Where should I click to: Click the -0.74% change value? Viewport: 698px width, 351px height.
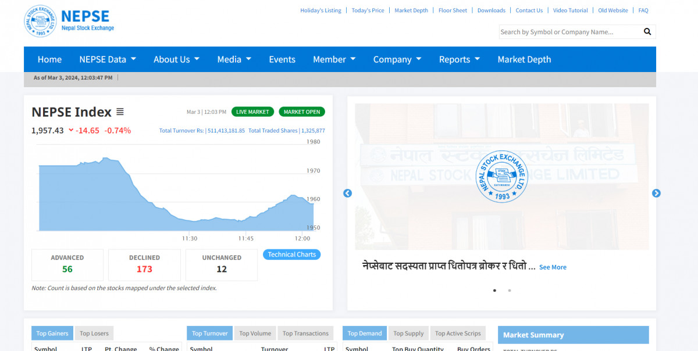click(x=117, y=130)
